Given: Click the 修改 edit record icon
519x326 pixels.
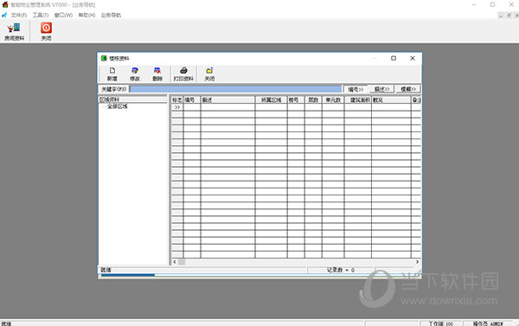Looking at the screenshot, I should (135, 74).
